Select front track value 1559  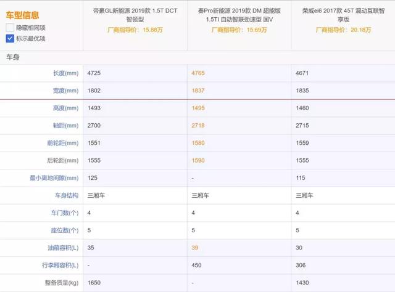(x=302, y=143)
